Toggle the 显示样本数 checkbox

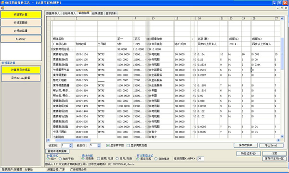[x=108, y=146]
